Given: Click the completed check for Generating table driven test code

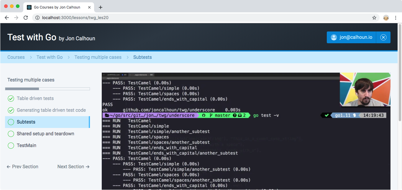Looking at the screenshot, I should 11,110.
